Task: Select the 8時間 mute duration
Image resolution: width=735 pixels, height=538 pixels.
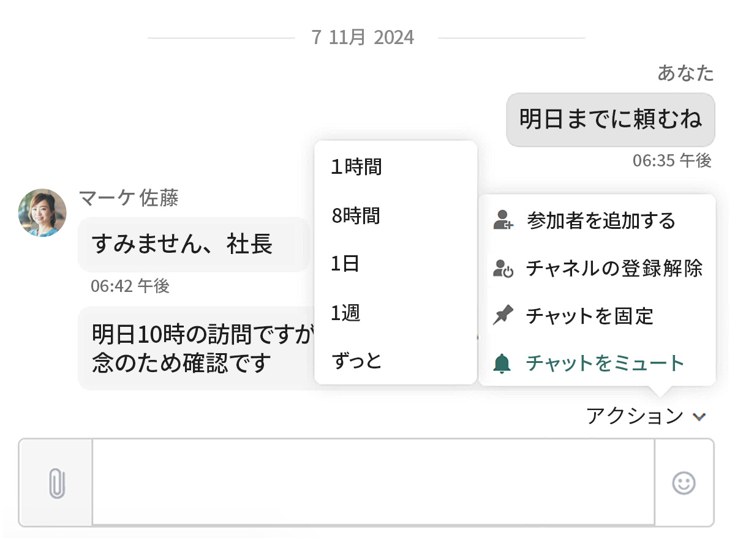Action: click(x=355, y=215)
